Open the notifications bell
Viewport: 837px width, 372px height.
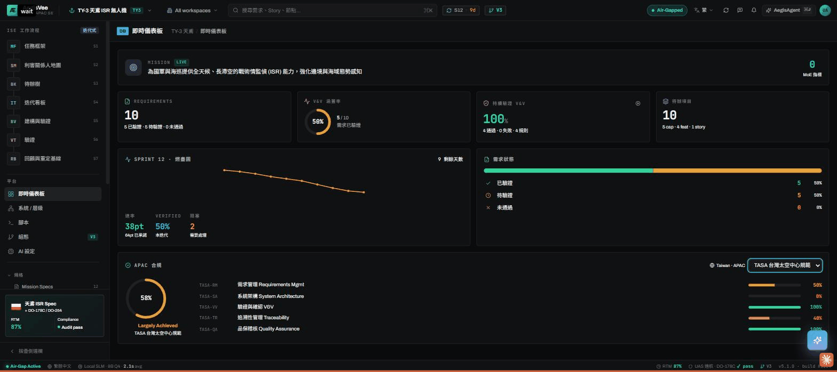point(754,10)
